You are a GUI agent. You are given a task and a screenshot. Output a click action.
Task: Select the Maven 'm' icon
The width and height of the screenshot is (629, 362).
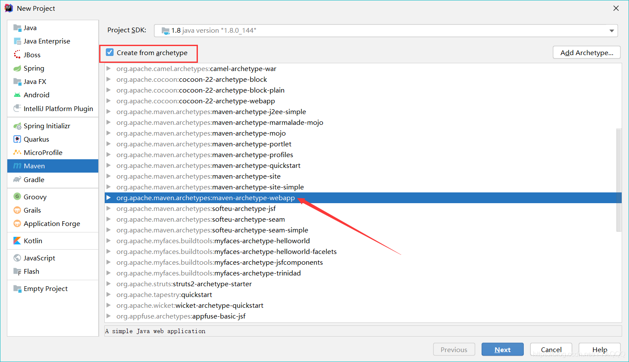coord(17,166)
